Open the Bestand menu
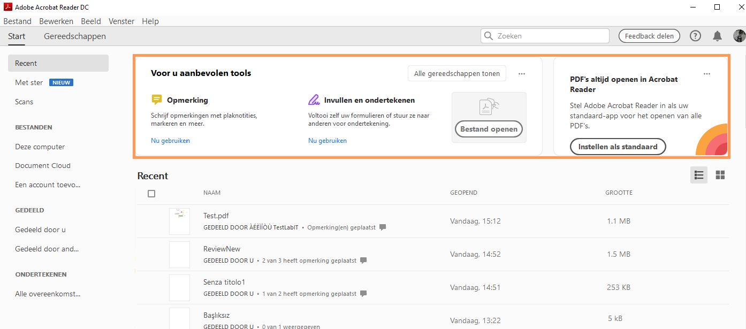 tap(17, 21)
